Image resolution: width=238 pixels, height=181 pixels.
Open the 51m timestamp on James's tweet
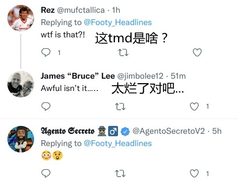coord(178,76)
